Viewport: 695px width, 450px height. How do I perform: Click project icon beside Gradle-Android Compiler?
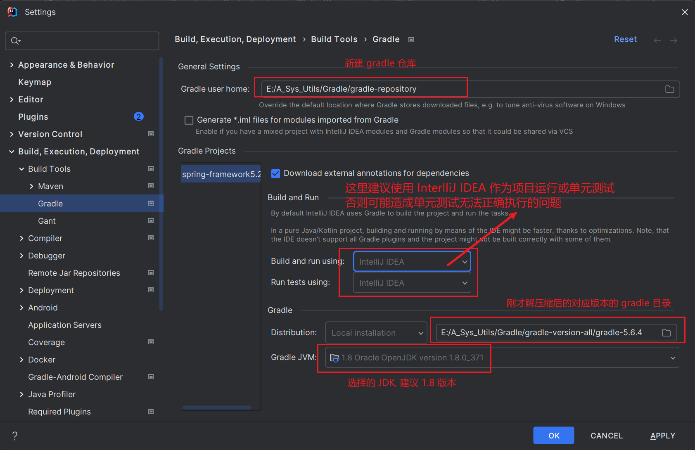[x=151, y=377]
